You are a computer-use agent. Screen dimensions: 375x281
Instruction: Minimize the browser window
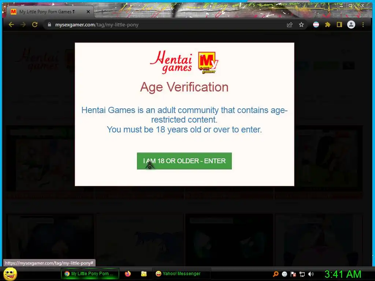[341, 6]
